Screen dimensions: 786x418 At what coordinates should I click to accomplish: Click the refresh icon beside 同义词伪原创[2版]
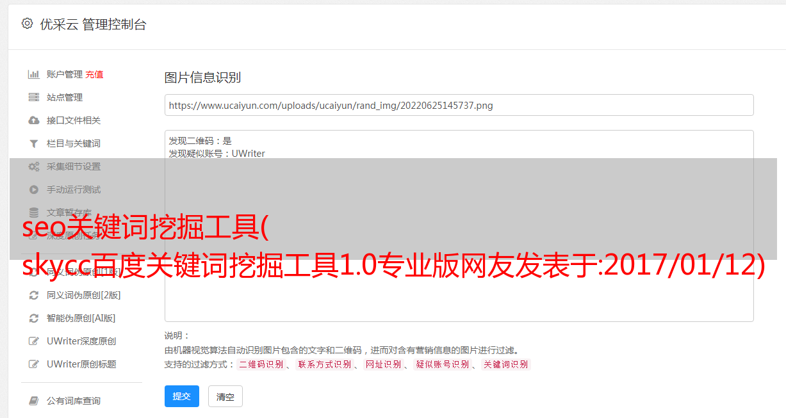pos(34,295)
